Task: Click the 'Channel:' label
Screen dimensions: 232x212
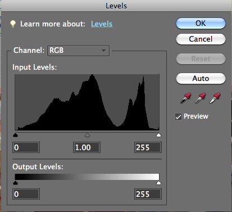Action: pyautogui.click(x=29, y=50)
